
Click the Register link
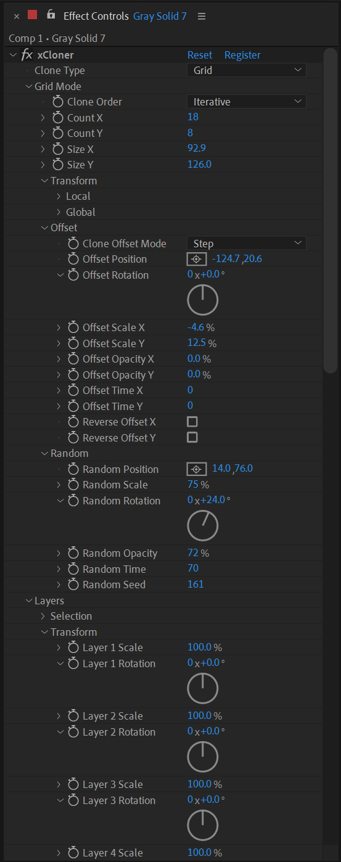click(242, 55)
